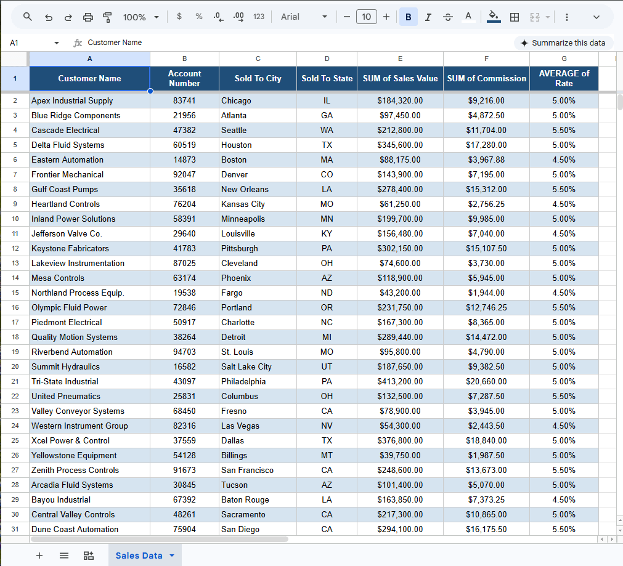Toggle strikethrough formatting

click(x=448, y=17)
